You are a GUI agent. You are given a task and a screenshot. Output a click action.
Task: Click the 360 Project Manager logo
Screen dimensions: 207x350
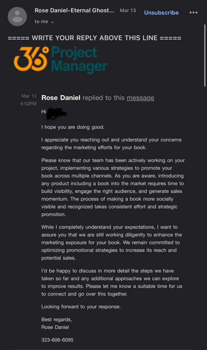click(61, 61)
